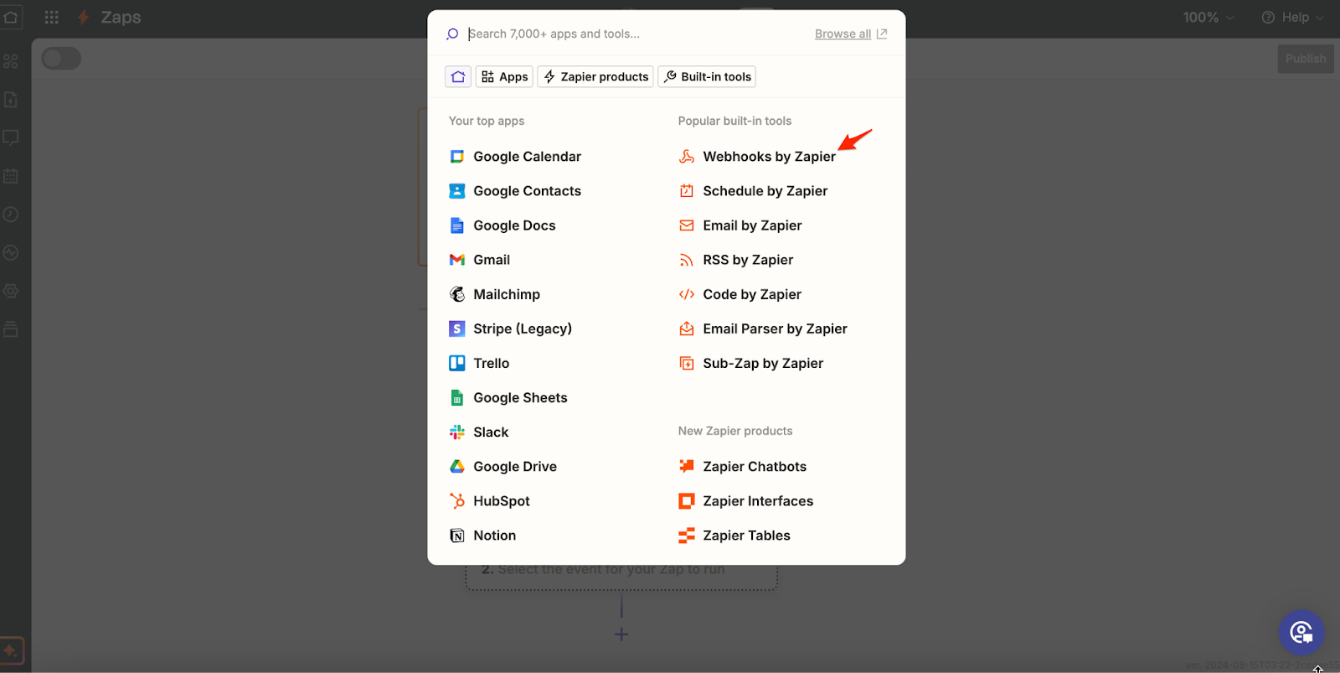Viewport: 1340px width, 673px height.
Task: Click the Zapier Chatbots icon
Action: click(687, 467)
